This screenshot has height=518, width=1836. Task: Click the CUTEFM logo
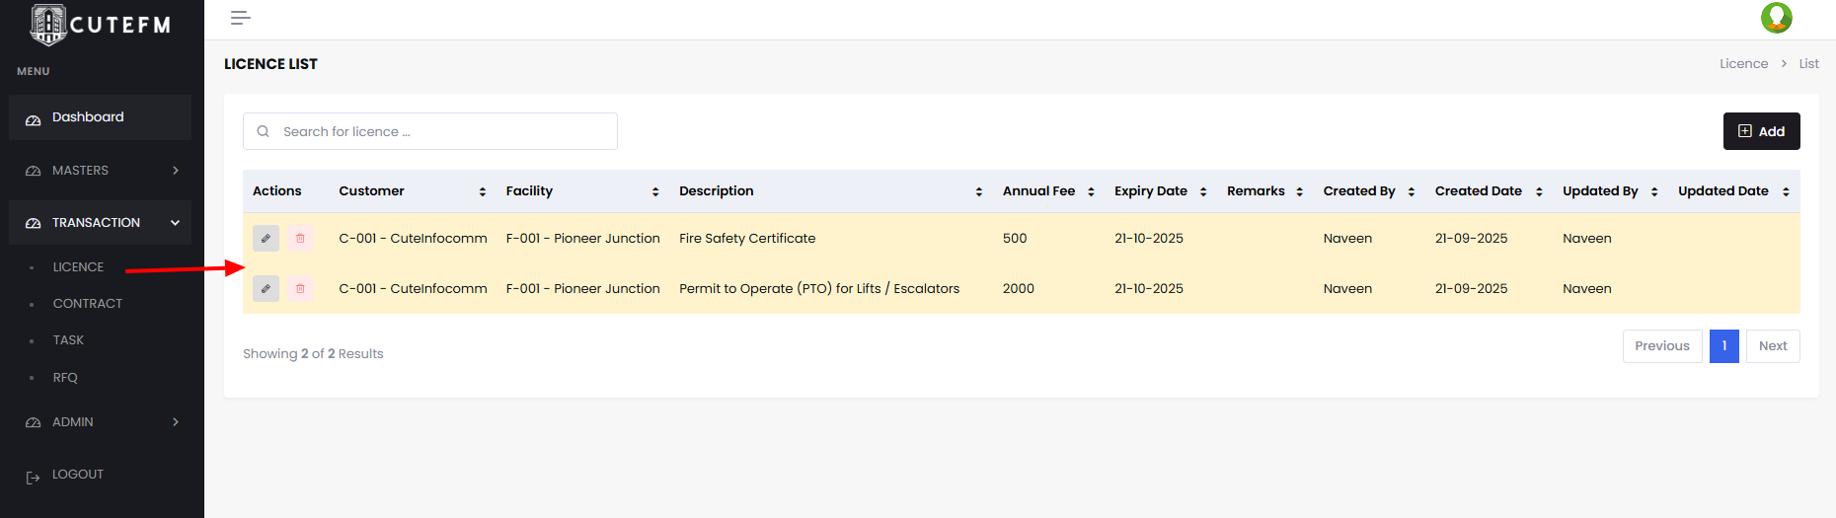[101, 25]
